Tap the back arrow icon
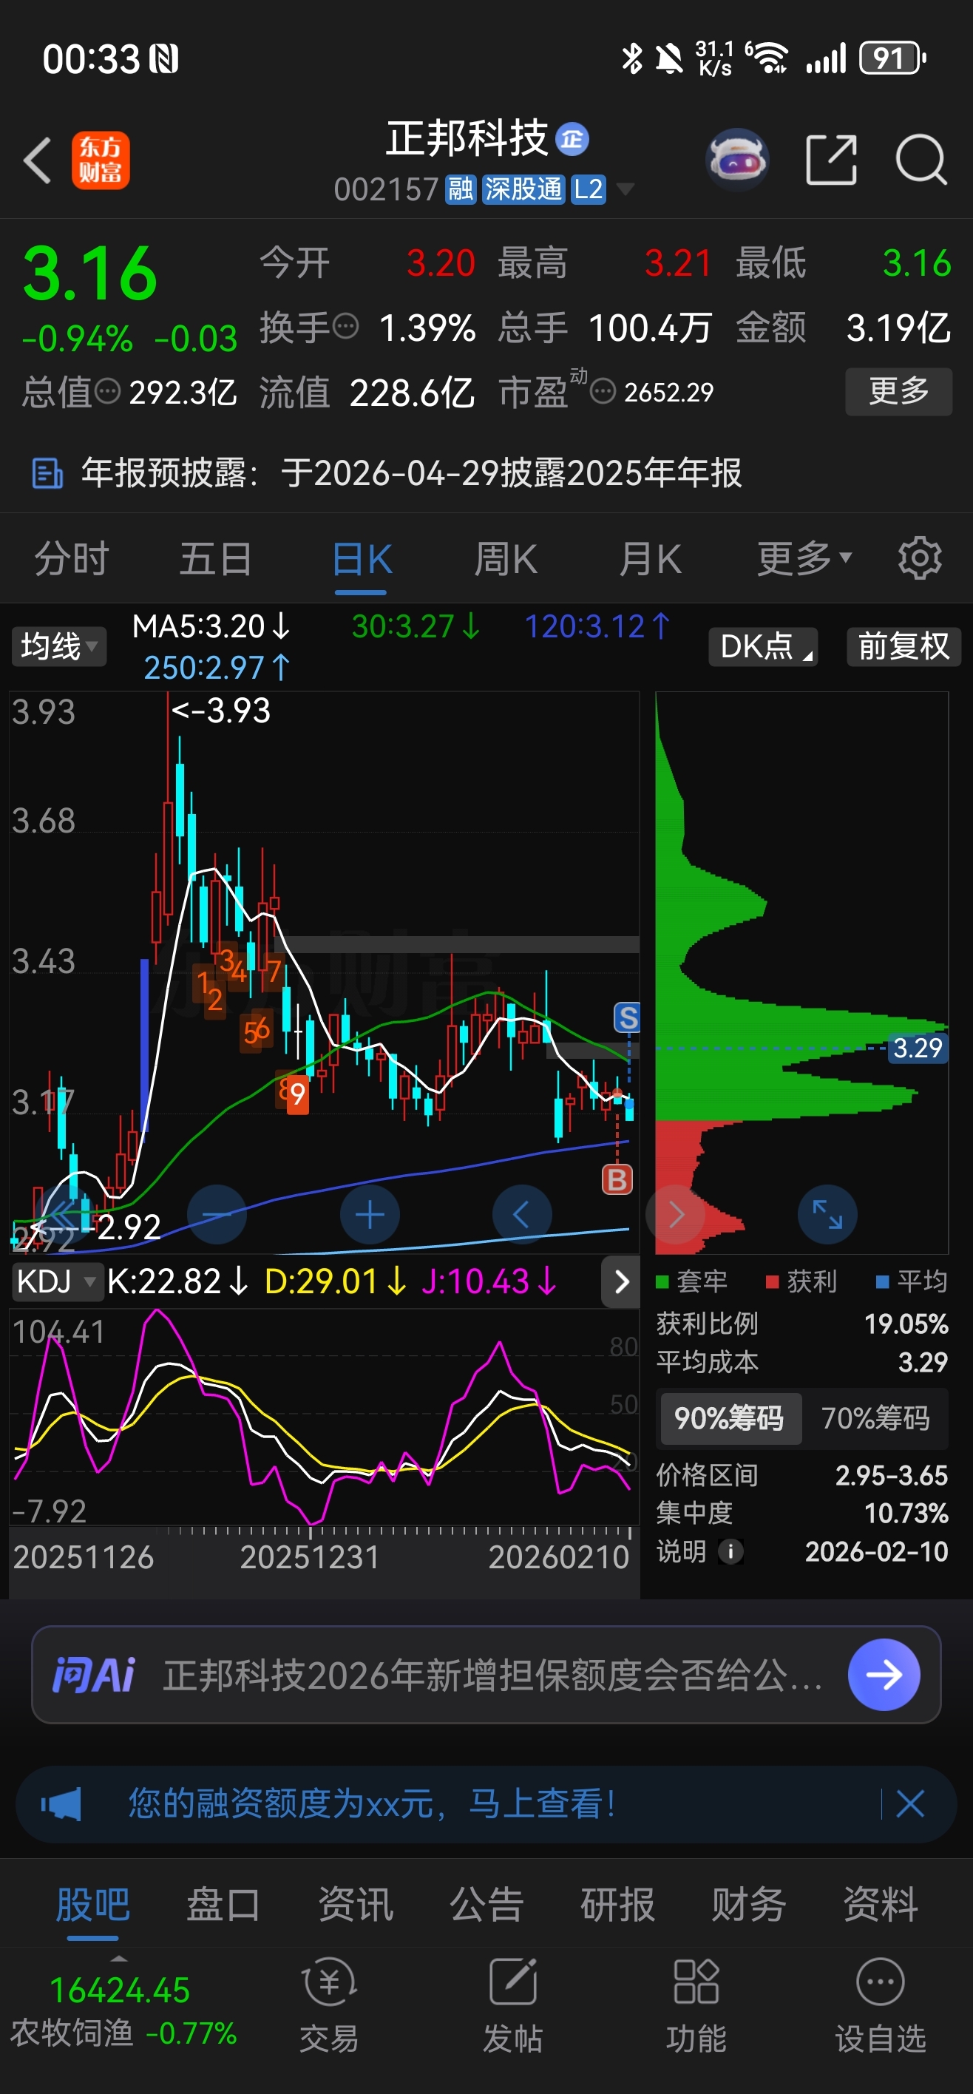The height and width of the screenshot is (2094, 973). click(38, 160)
